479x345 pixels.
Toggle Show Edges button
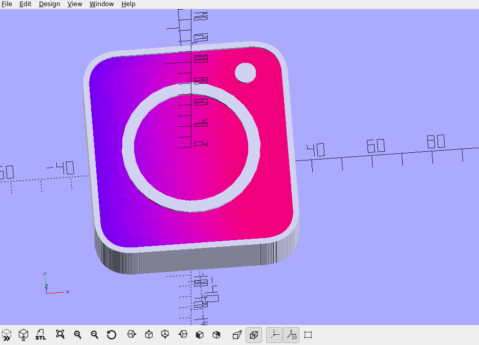[308, 335]
